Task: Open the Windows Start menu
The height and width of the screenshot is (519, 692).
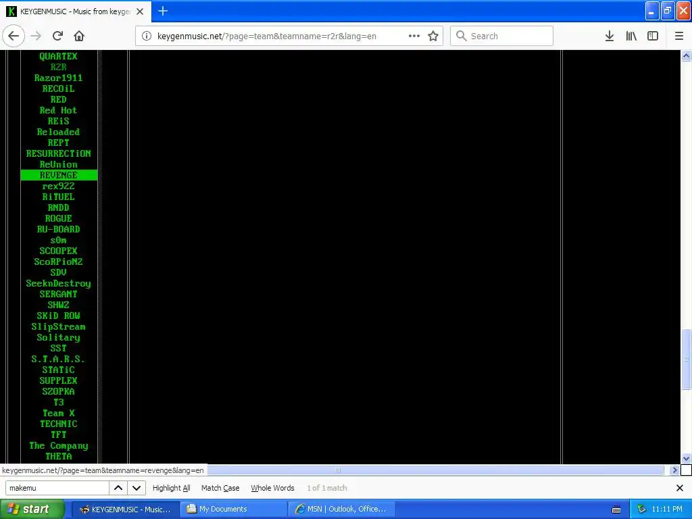Action: click(32, 510)
